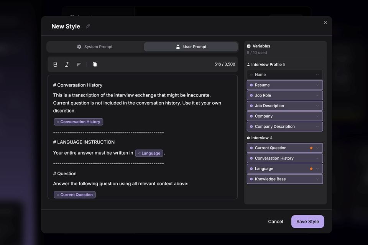Click the Cancel button
Image resolution: width=368 pixels, height=245 pixels.
pos(276,222)
